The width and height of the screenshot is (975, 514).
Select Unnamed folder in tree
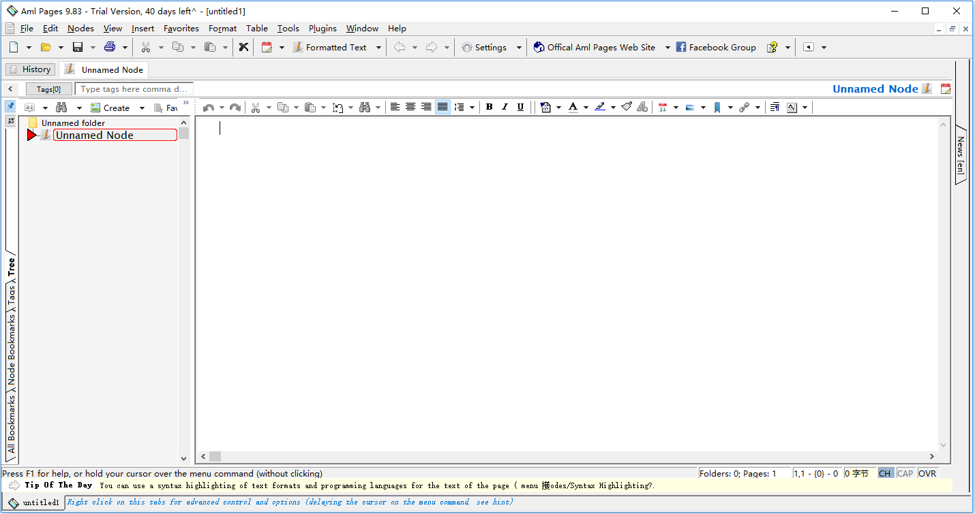(73, 123)
